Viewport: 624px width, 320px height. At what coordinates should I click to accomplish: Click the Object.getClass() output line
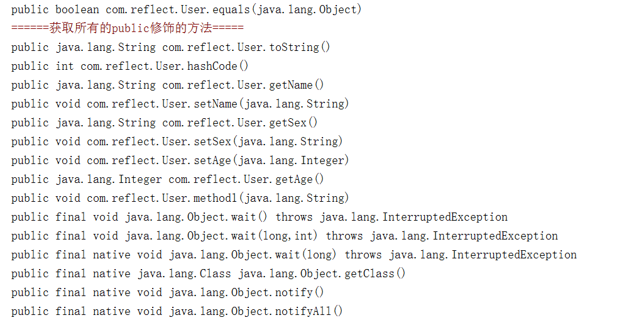tap(208, 273)
